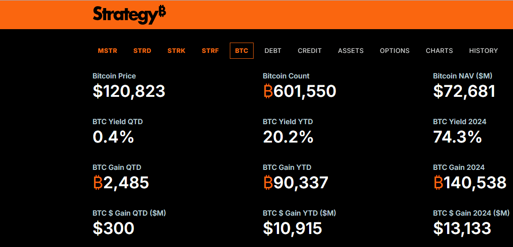Open the DEBT tab
The image size is (513, 247).
point(273,51)
